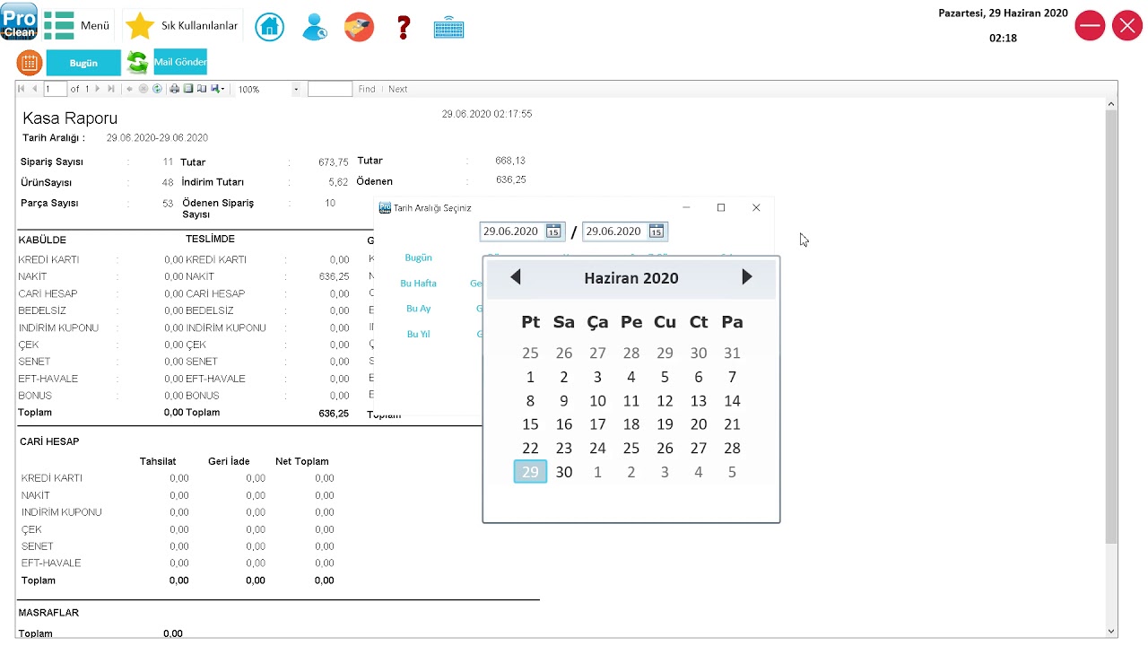Select day 23 in the calendar
This screenshot has height=646, width=1148.
[x=563, y=449]
